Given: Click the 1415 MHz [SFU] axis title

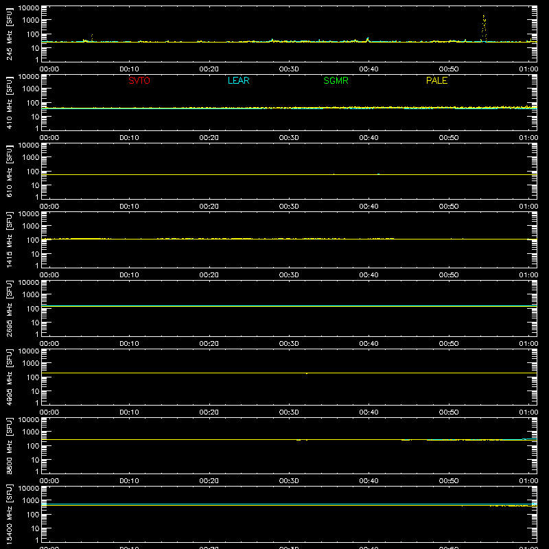Looking at the screenshot, I should [x=10, y=240].
